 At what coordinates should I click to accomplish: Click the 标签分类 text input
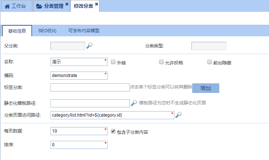90,87
